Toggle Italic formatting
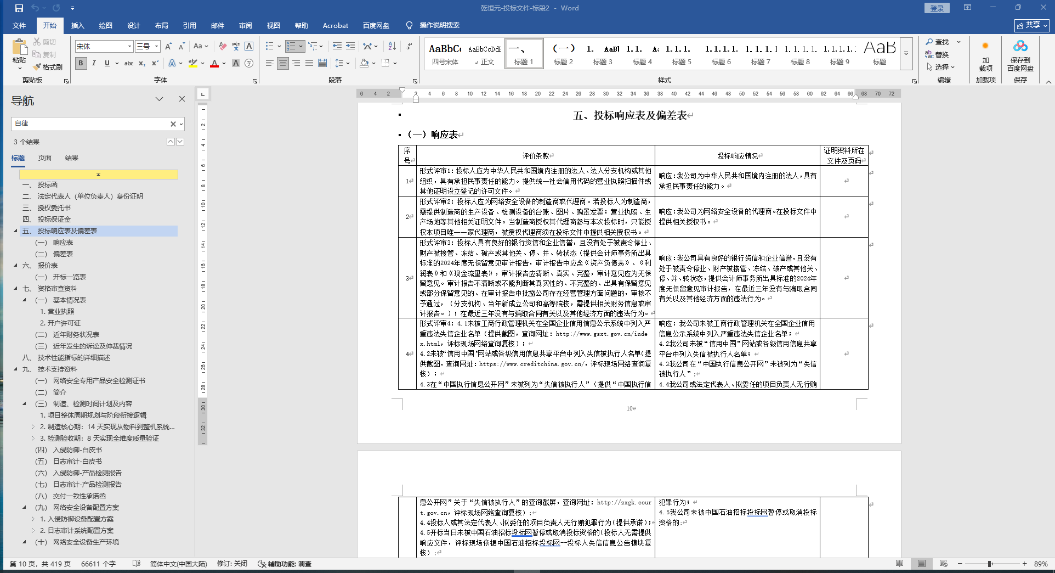Screen dimensions: 1055x573 pos(94,63)
